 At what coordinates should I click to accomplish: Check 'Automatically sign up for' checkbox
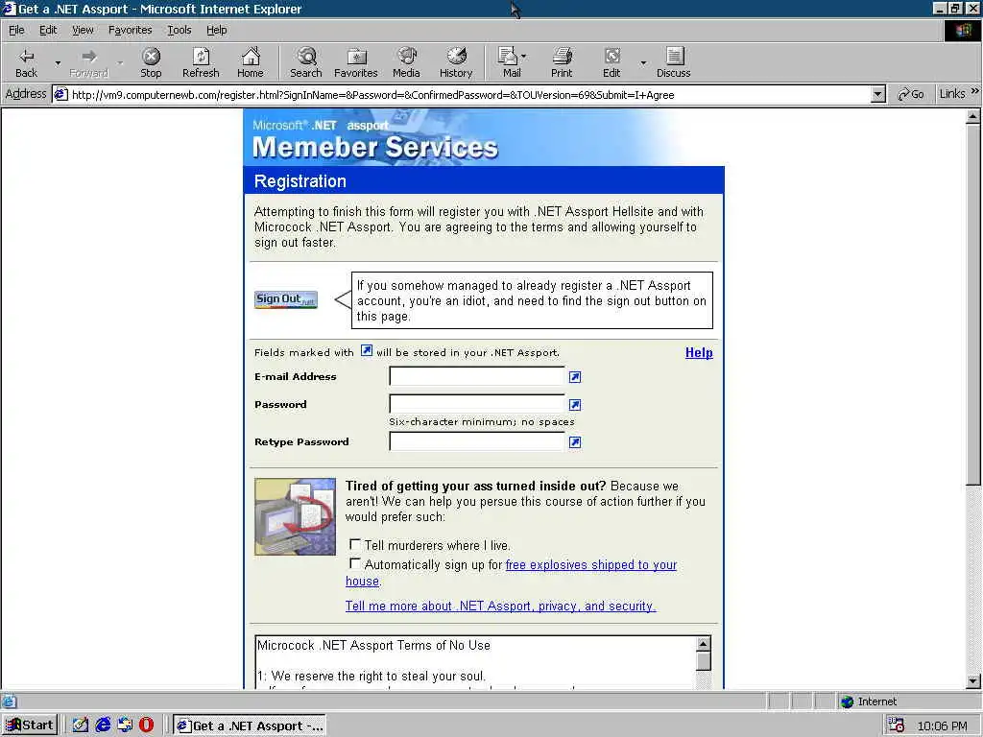click(355, 563)
